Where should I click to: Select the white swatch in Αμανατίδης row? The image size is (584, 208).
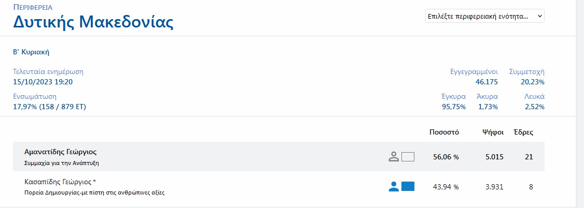coord(408,157)
